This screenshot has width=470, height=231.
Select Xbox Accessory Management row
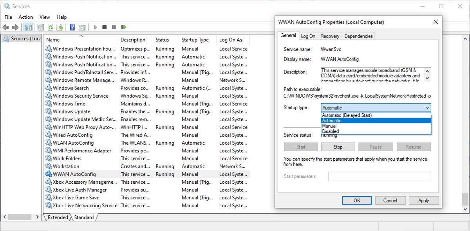point(147,182)
